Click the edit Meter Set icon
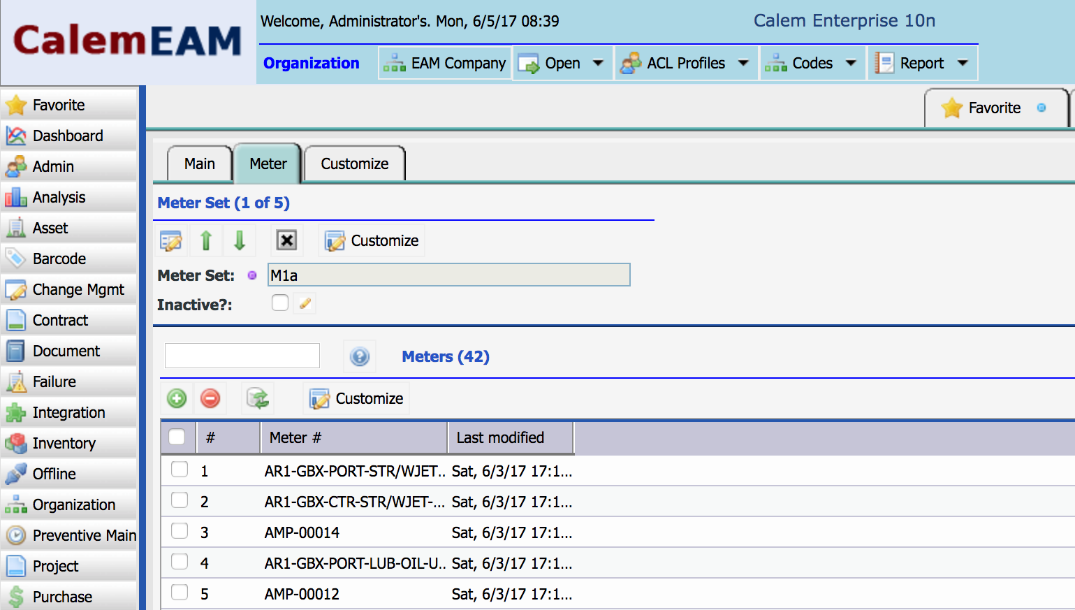The width and height of the screenshot is (1075, 610). tap(171, 240)
